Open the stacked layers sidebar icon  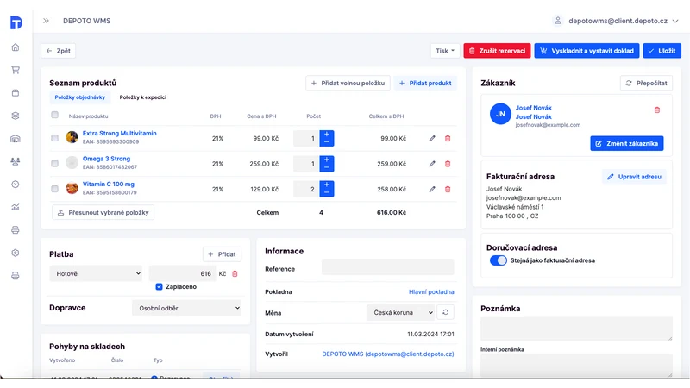pyautogui.click(x=16, y=116)
